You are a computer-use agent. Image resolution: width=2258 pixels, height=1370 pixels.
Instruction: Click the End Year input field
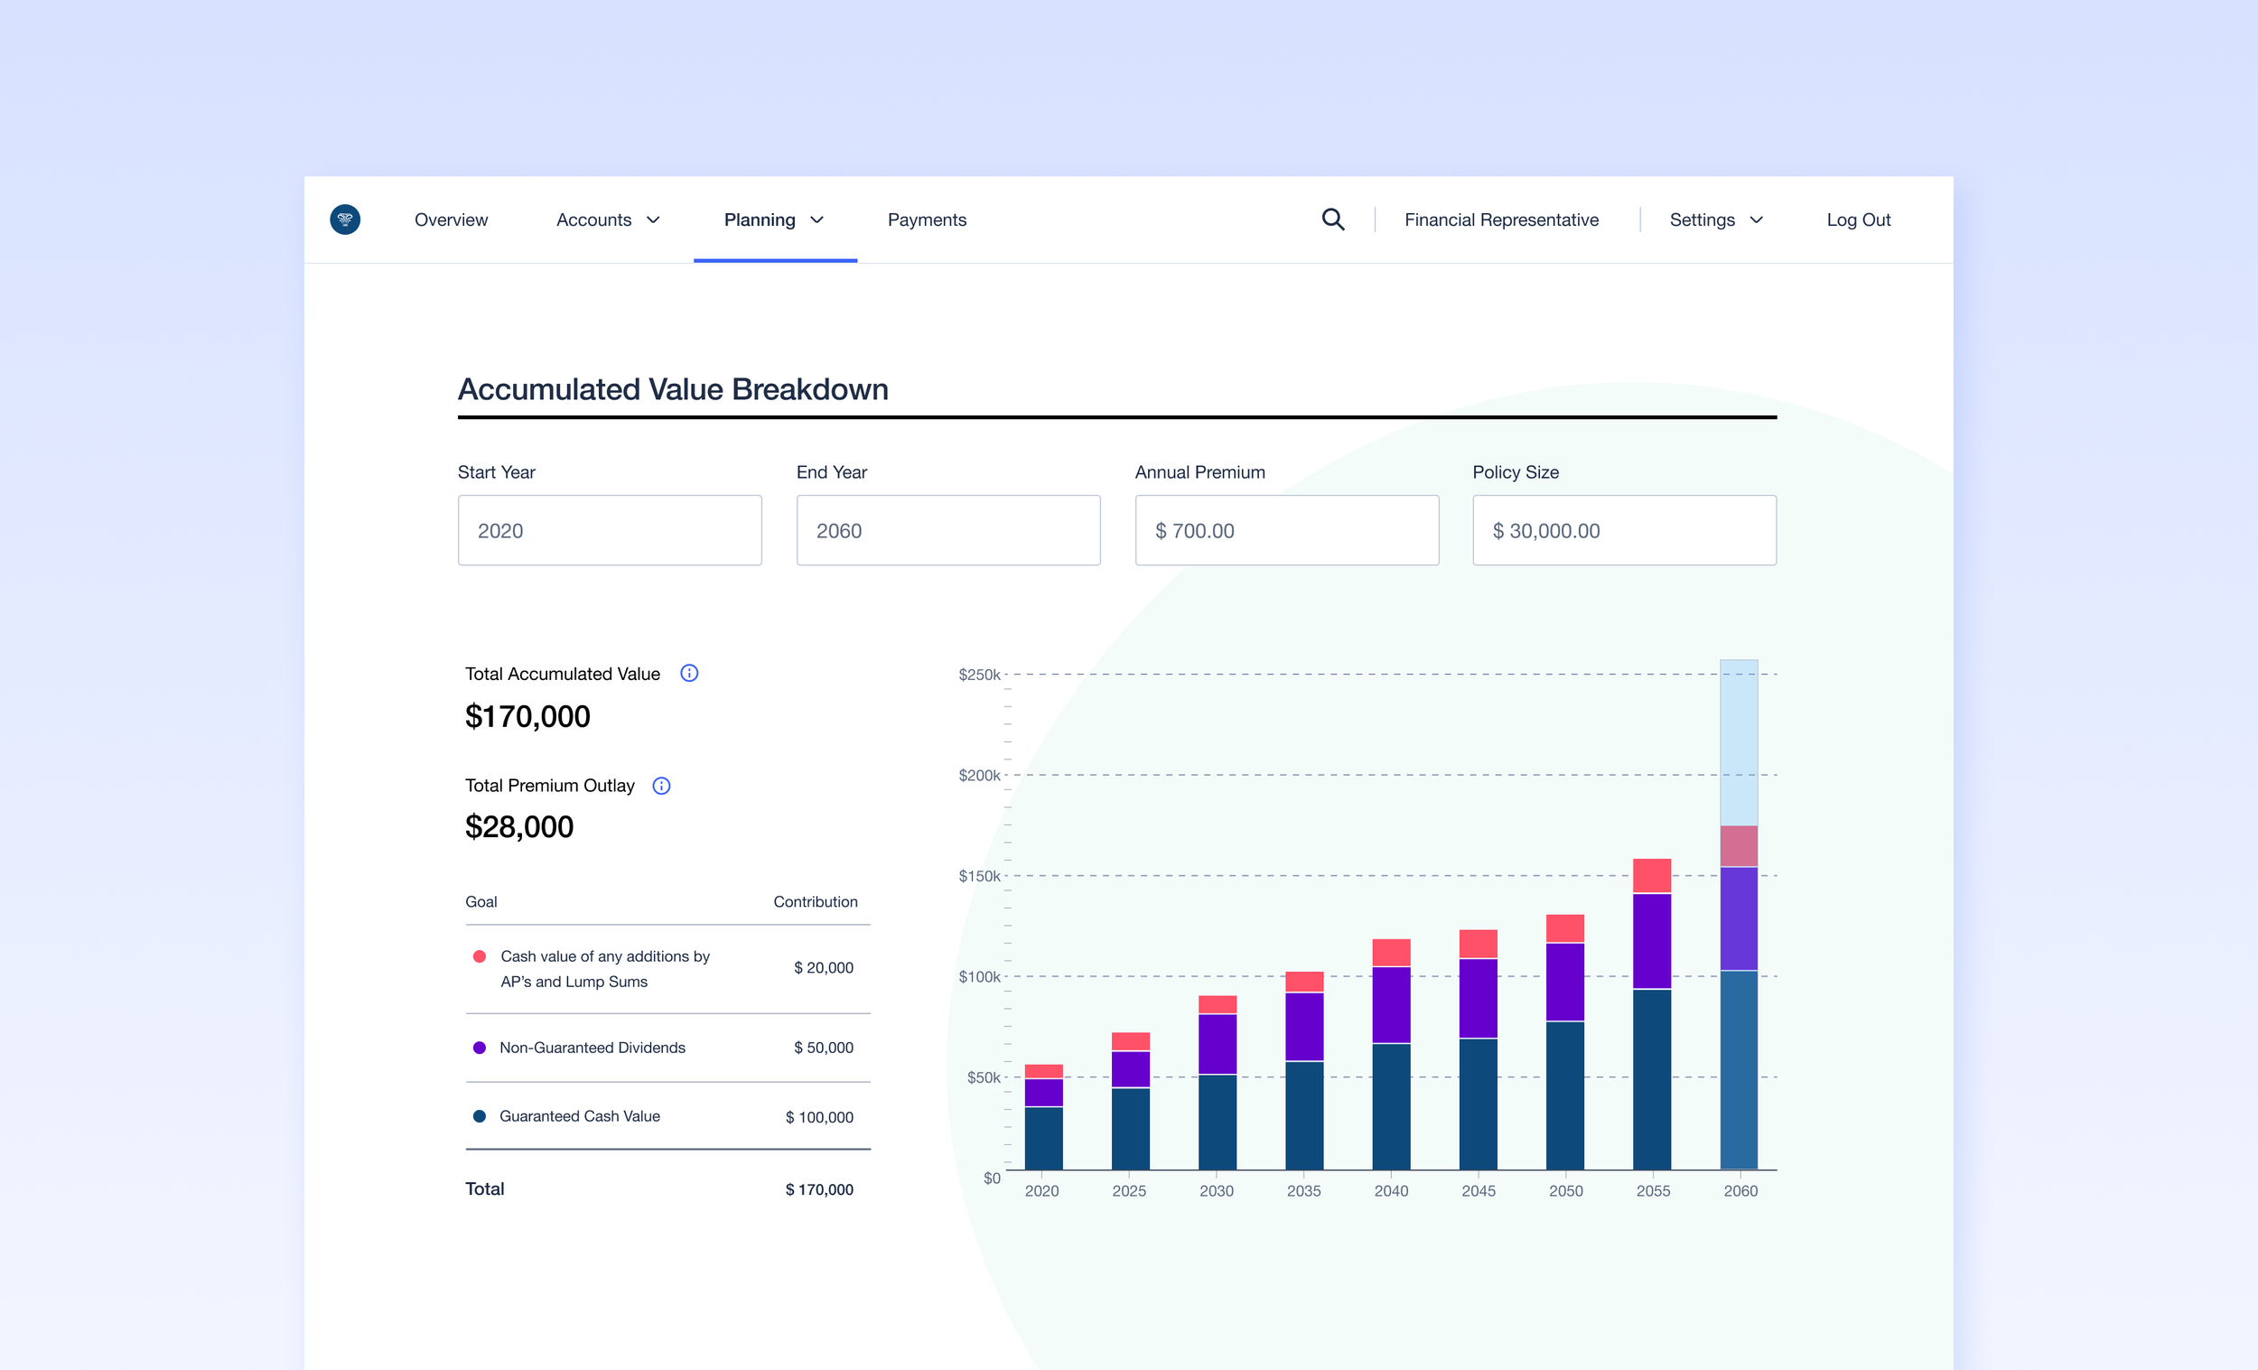pos(947,531)
